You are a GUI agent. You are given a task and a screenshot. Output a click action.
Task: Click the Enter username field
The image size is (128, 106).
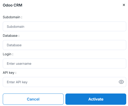click(x=64, y=63)
